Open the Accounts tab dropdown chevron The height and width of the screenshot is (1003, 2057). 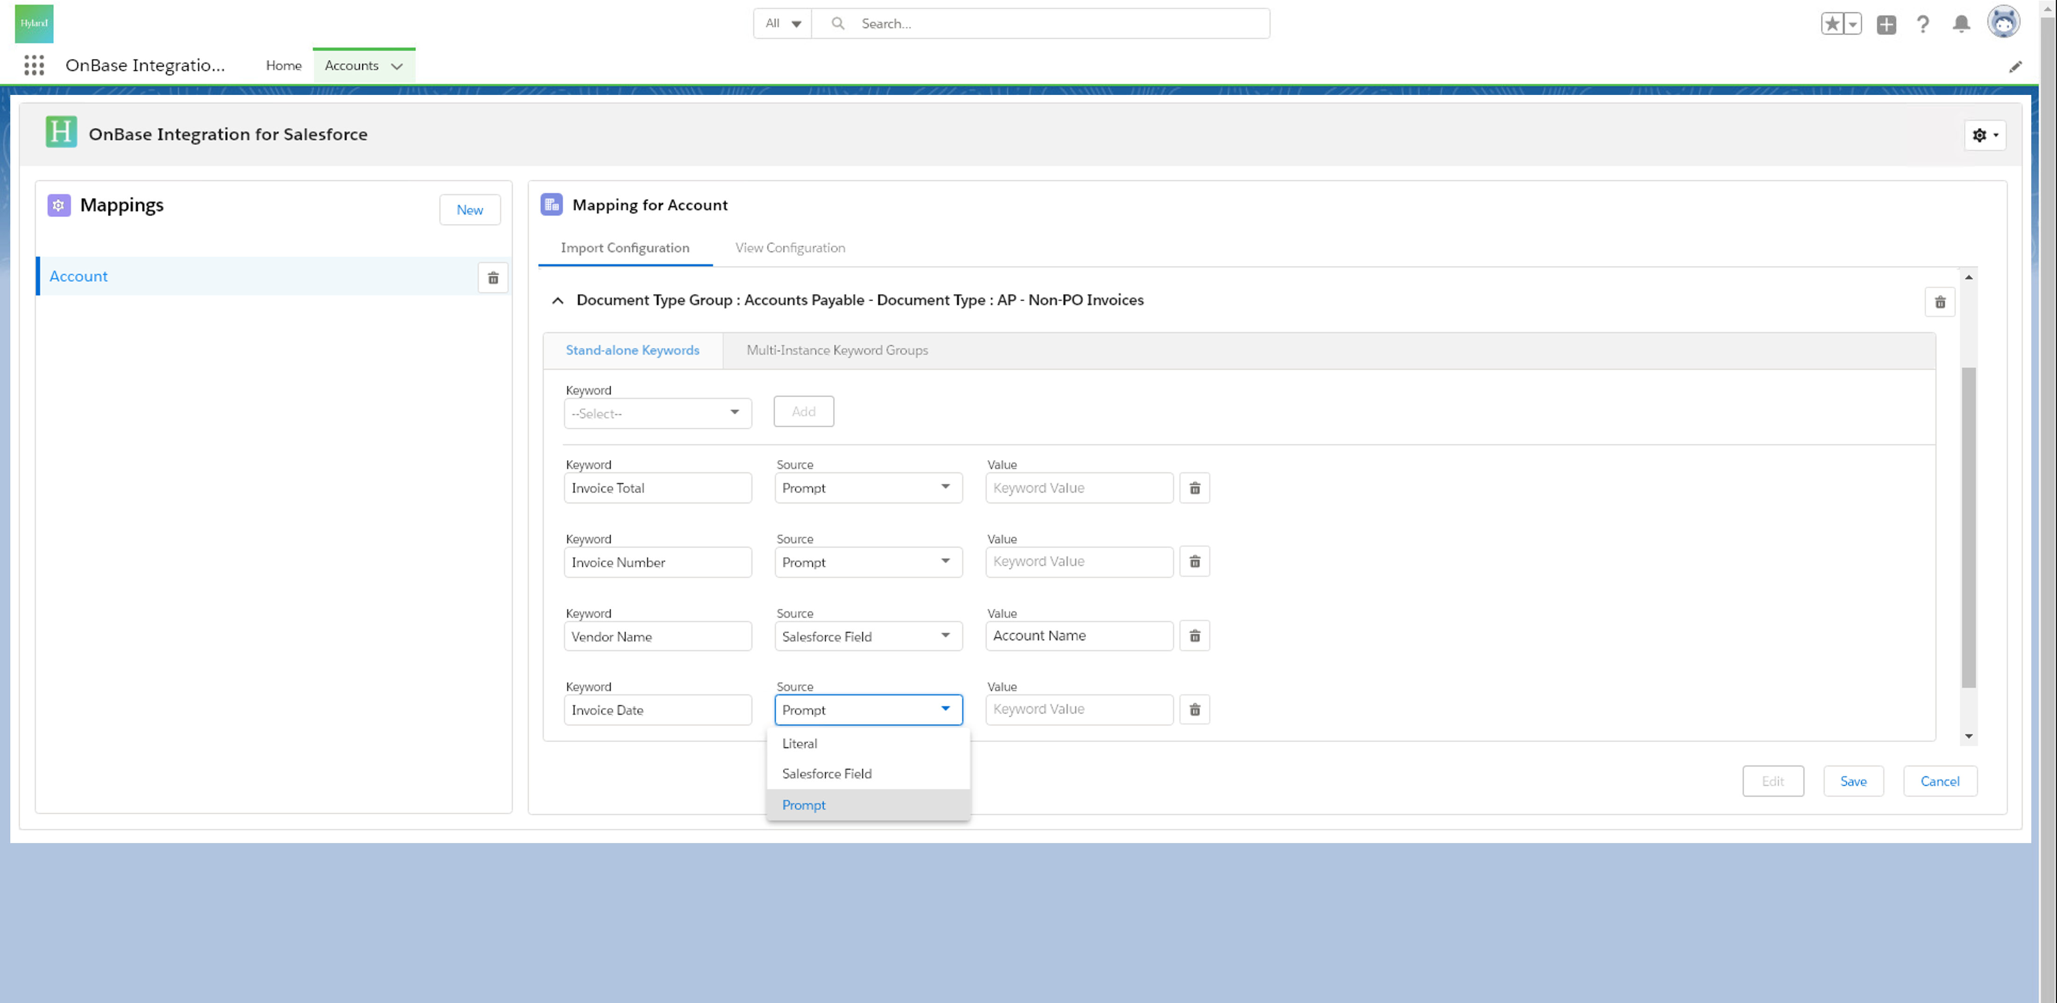[x=397, y=66]
